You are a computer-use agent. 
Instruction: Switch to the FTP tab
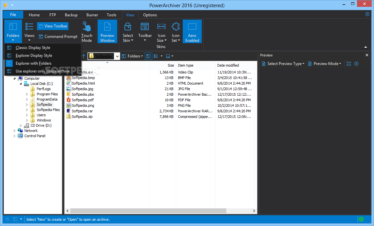point(53,15)
